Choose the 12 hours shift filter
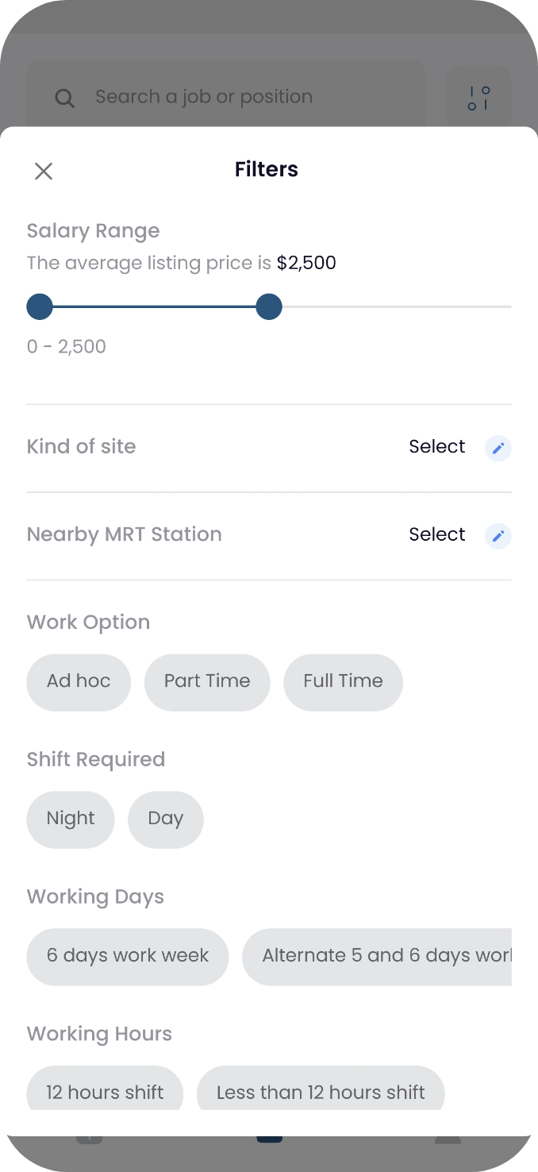This screenshot has height=1172, width=538. (104, 1092)
